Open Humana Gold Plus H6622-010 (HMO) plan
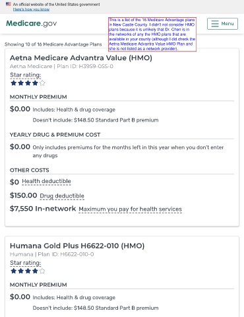244x317 pixels. pyautogui.click(x=77, y=246)
